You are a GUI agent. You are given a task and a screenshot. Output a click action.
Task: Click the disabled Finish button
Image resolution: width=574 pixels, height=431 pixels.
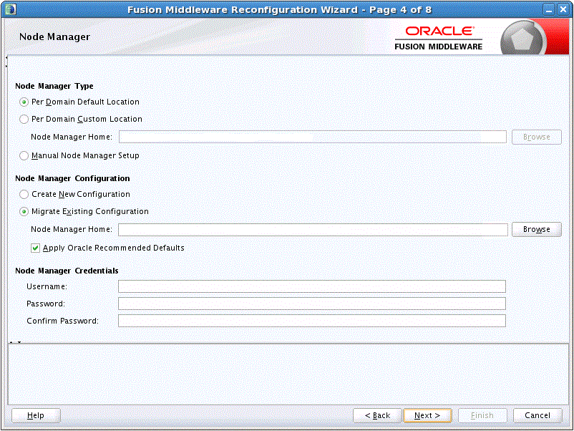click(x=482, y=416)
